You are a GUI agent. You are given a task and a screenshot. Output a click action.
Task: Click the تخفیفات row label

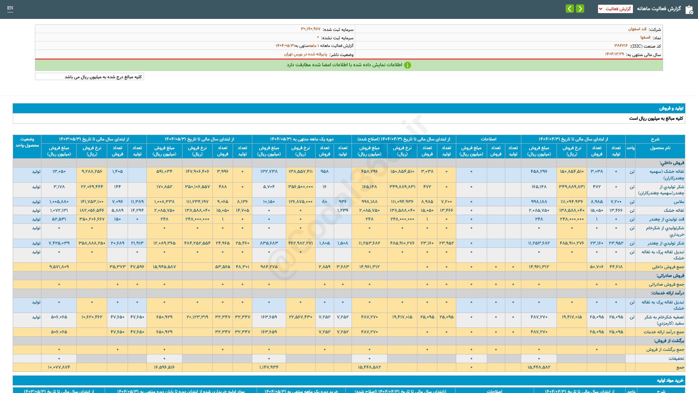(x=676, y=359)
